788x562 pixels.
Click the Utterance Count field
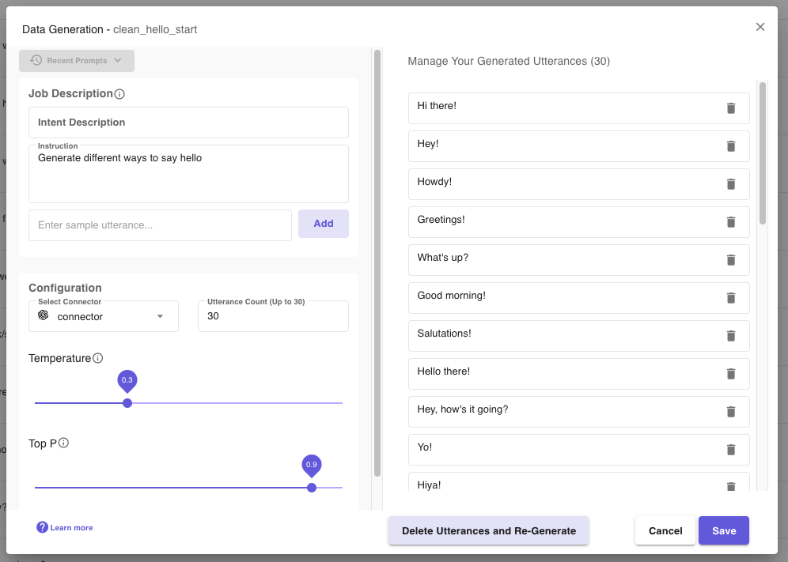coord(273,316)
